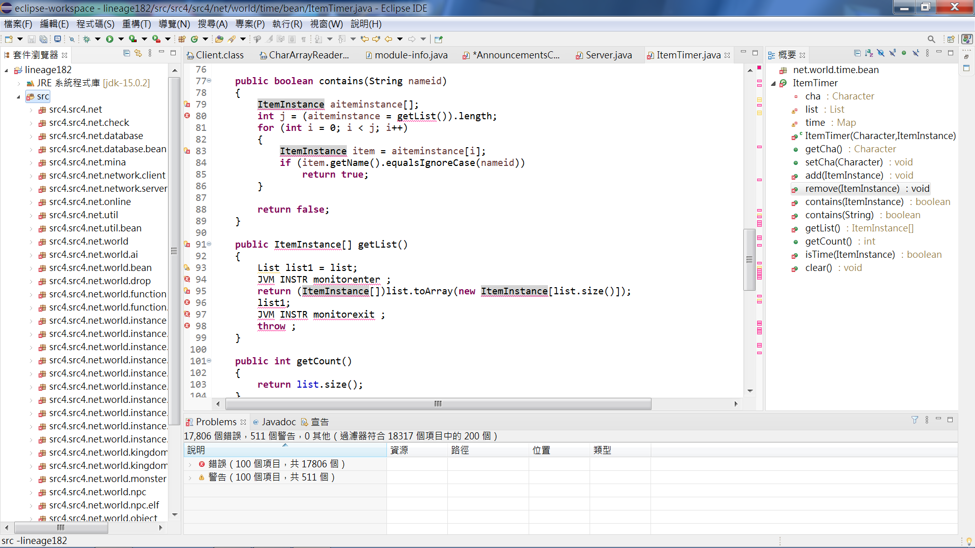Toggle Hide Non-Public Members in Outline
This screenshot has width=975, height=548.
coord(904,53)
